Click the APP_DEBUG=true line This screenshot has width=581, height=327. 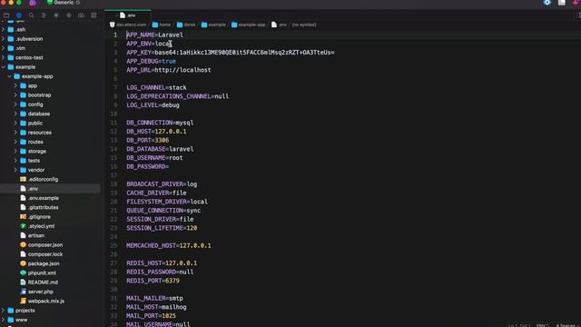click(x=152, y=61)
